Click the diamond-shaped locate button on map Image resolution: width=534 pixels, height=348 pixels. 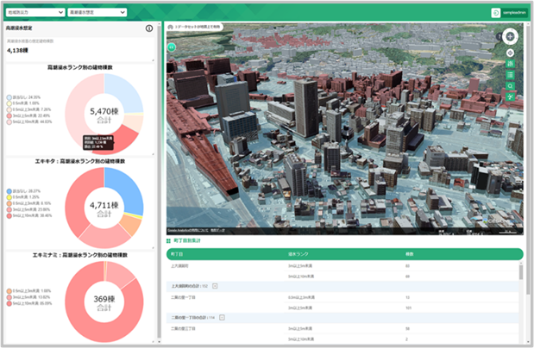click(510, 53)
